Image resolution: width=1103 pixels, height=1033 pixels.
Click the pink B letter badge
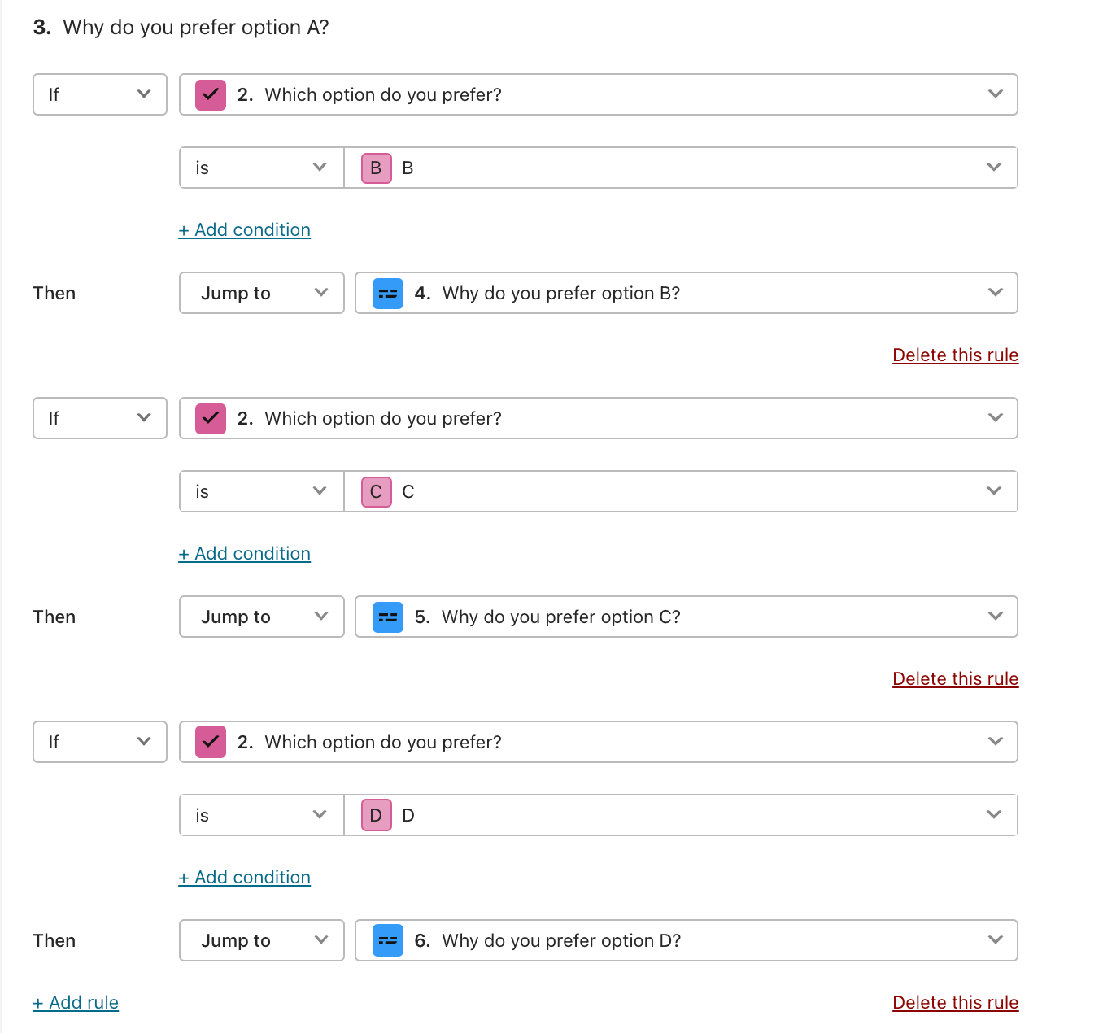(376, 168)
